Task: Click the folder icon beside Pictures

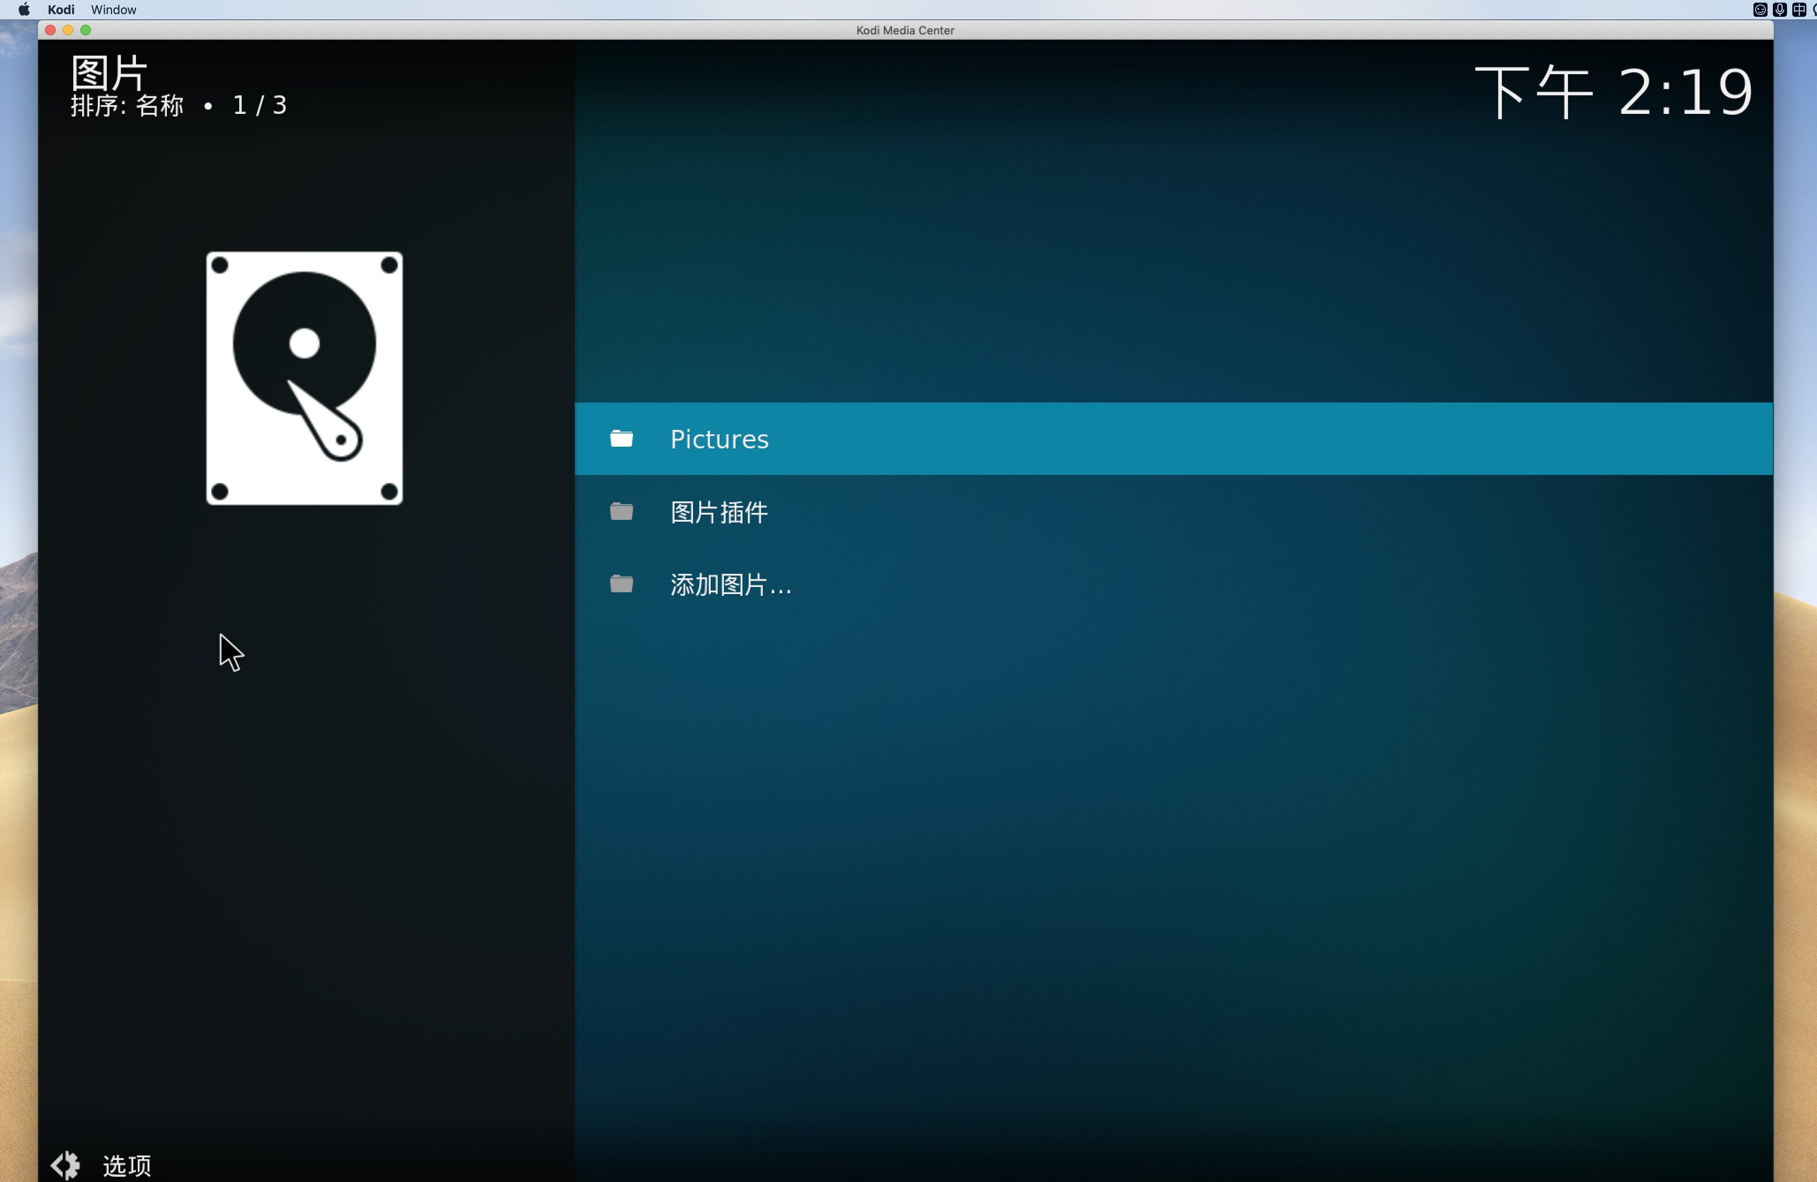Action: (622, 439)
